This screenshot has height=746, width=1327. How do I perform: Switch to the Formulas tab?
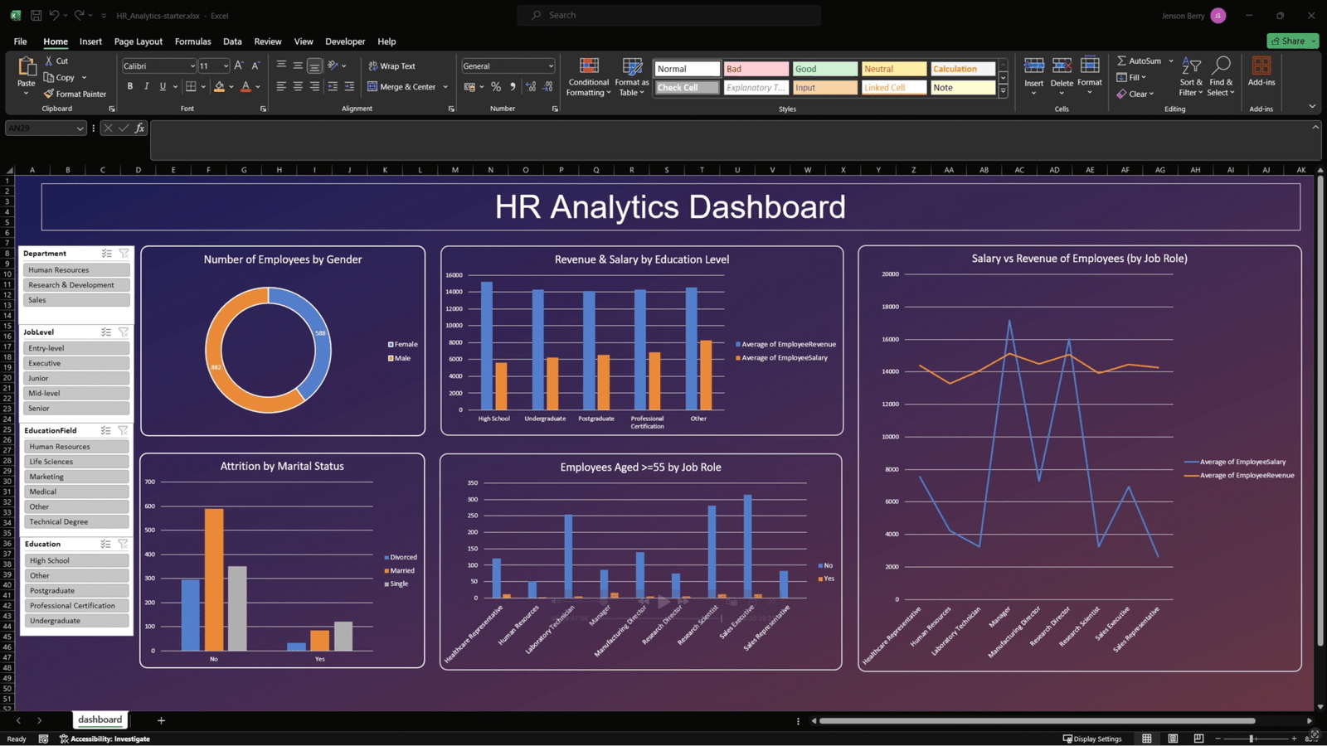(192, 41)
